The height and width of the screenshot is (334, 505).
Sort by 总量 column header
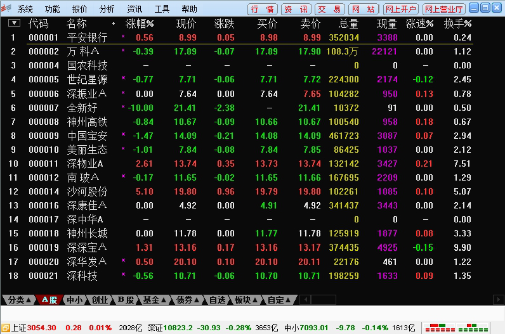[348, 23]
